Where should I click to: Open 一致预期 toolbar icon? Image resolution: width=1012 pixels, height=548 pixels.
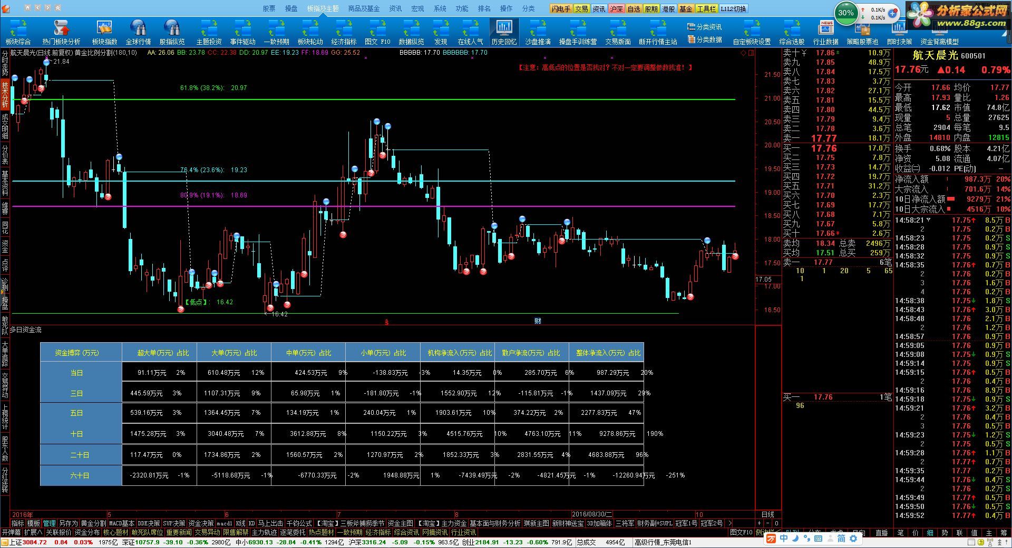pyautogui.click(x=276, y=32)
